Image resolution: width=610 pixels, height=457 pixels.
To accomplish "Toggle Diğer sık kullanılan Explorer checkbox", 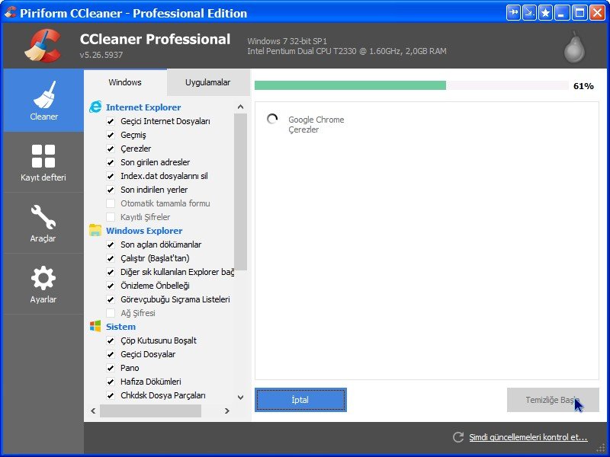I will pyautogui.click(x=111, y=272).
